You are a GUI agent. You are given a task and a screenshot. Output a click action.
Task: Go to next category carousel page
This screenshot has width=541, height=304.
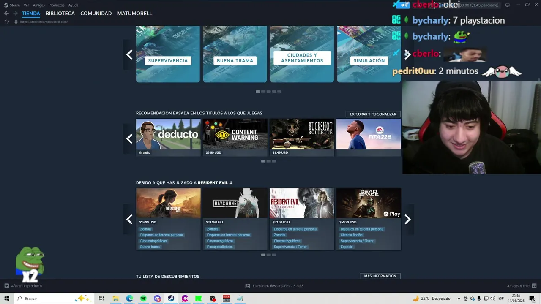point(407,54)
